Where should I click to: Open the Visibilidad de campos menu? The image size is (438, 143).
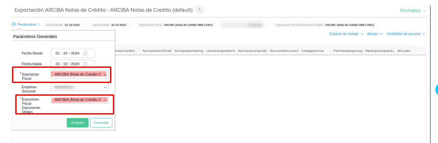406,34
